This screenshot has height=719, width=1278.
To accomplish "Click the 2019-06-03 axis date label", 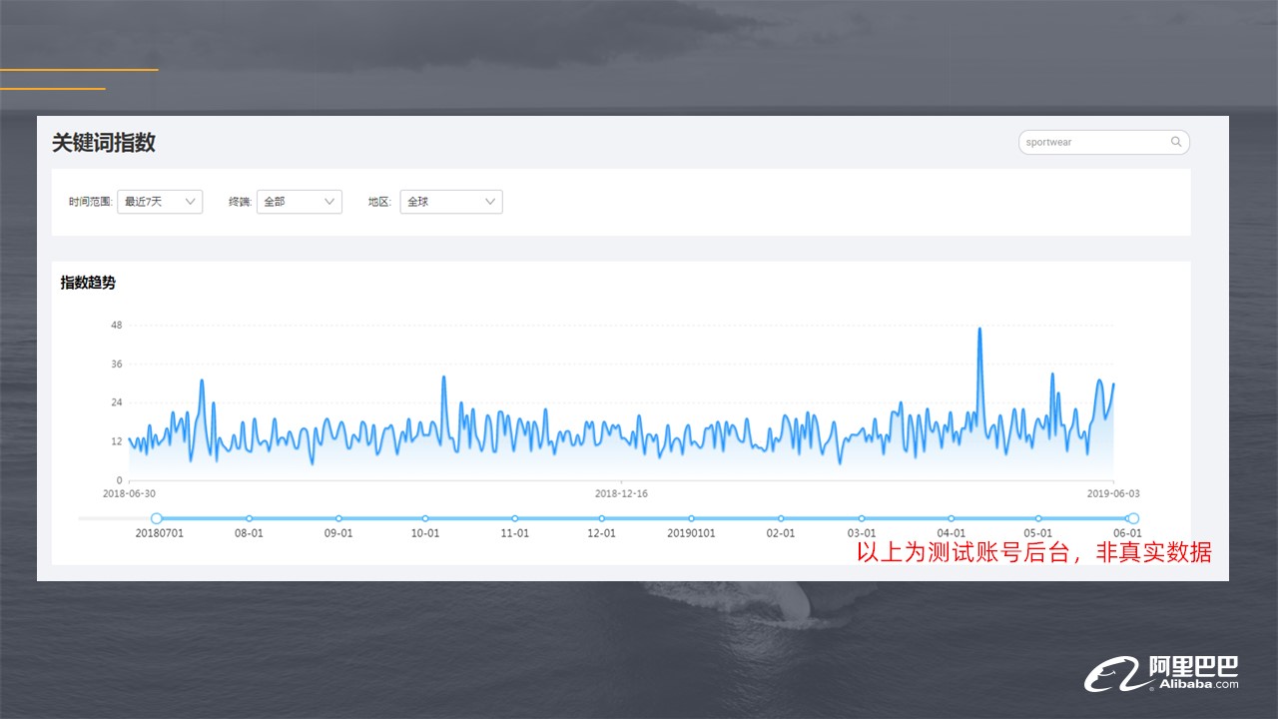I will (1113, 493).
